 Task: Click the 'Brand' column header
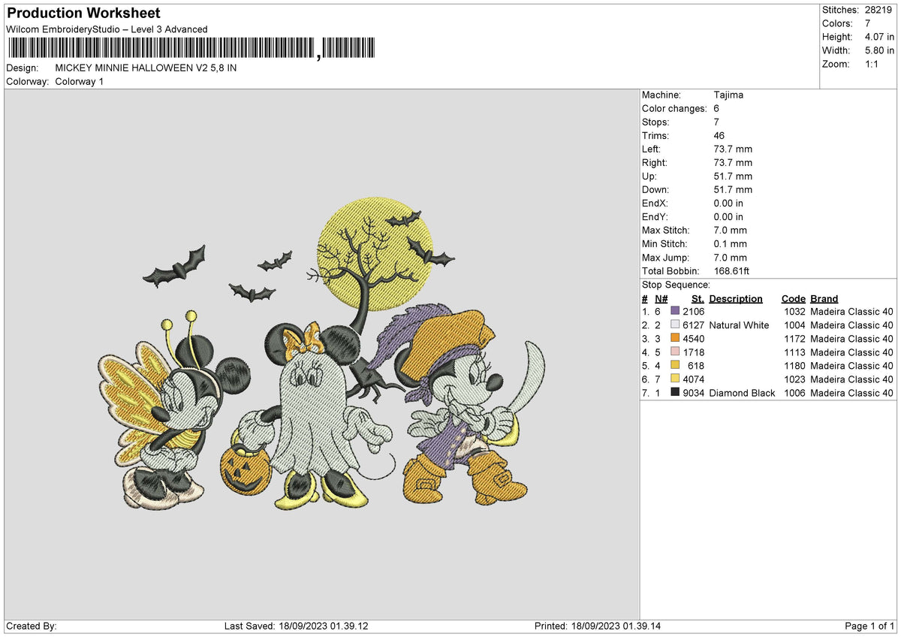[824, 298]
